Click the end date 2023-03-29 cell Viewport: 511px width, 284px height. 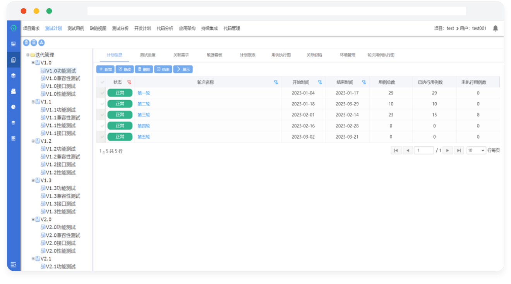[347, 104]
